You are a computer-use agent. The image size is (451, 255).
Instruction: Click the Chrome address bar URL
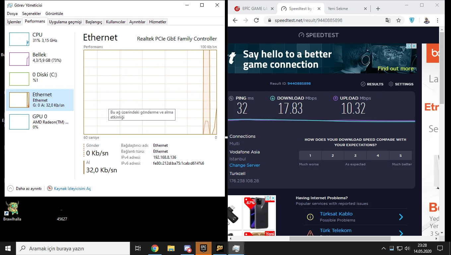click(308, 20)
